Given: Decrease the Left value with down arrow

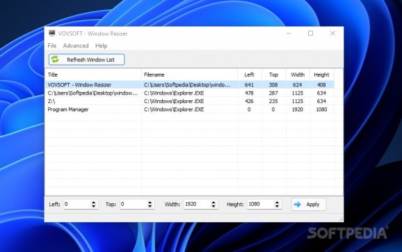Looking at the screenshot, I should click(x=94, y=206).
